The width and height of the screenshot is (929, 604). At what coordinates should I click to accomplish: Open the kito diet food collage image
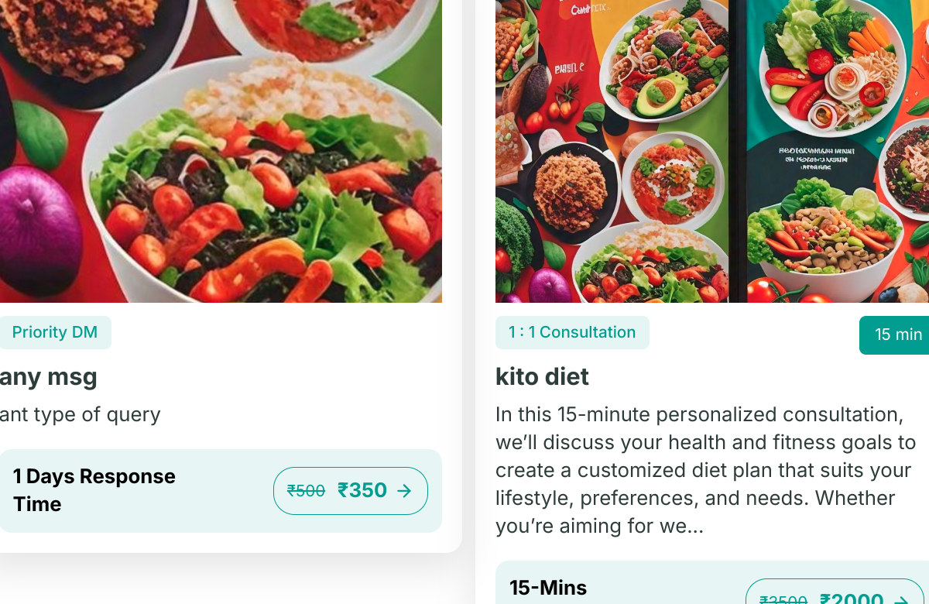pos(712,151)
